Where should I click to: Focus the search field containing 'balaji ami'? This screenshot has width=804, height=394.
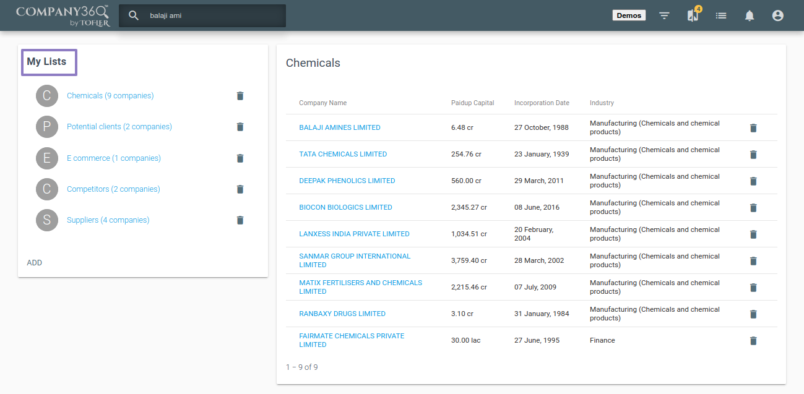[x=202, y=15]
